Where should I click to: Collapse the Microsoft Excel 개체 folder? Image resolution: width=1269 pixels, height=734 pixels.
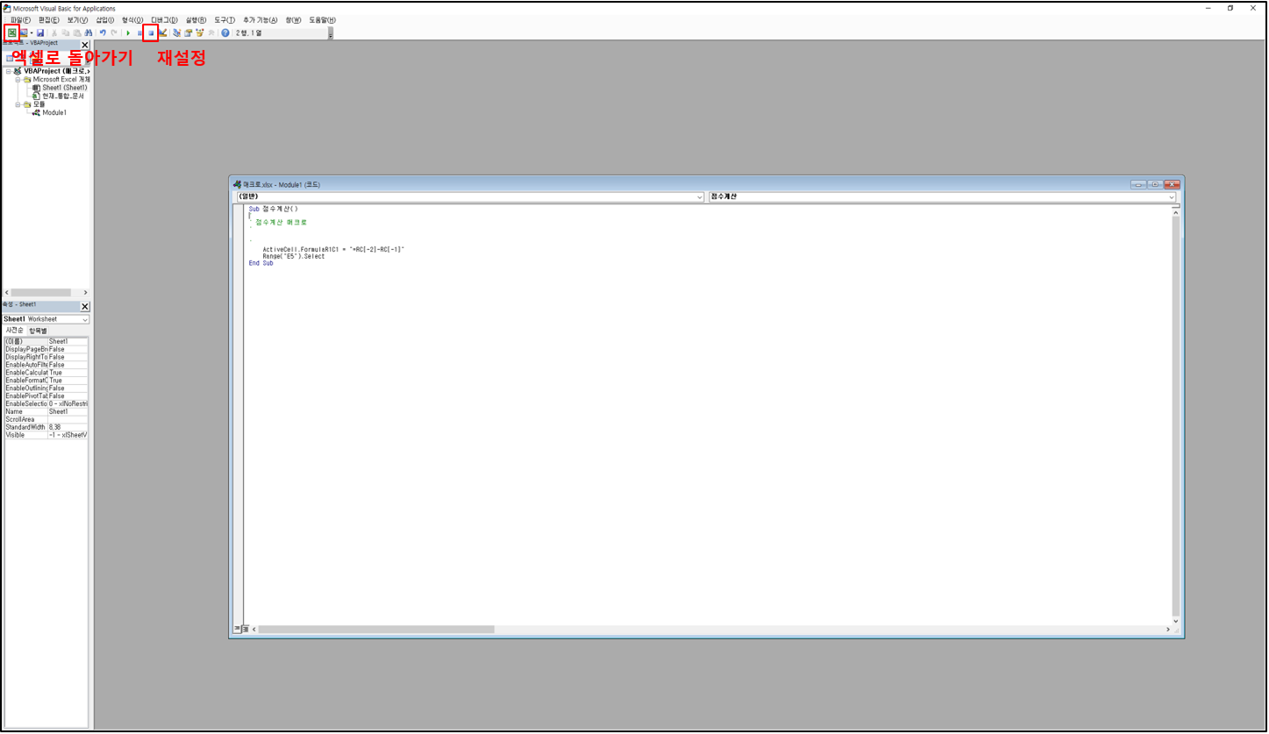(17, 79)
